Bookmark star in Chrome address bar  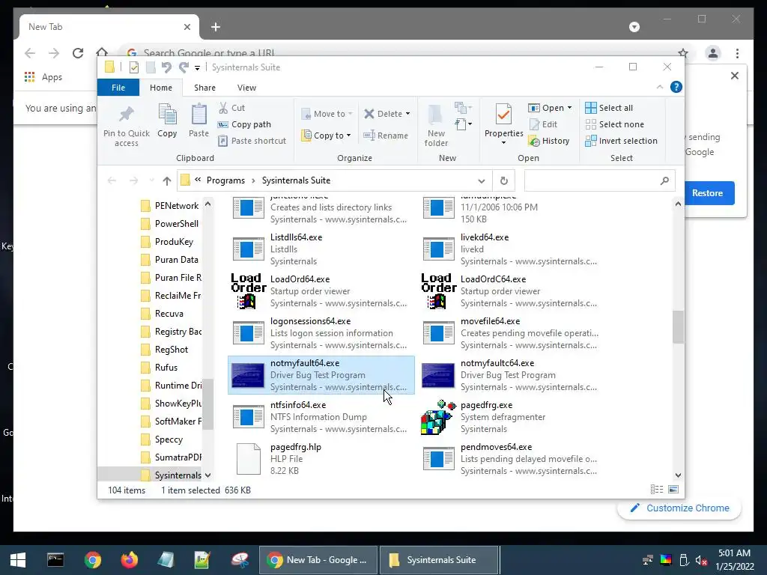click(683, 53)
